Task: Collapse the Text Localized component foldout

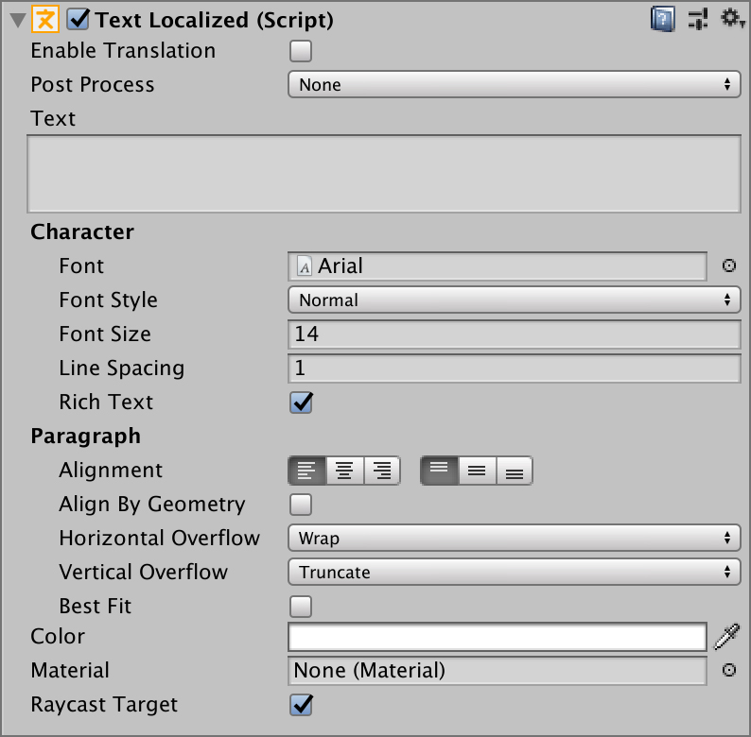Action: tap(18, 21)
